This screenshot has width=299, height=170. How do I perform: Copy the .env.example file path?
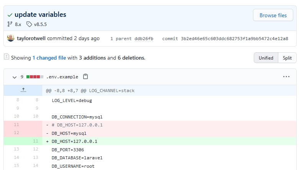pyautogui.click(x=85, y=76)
